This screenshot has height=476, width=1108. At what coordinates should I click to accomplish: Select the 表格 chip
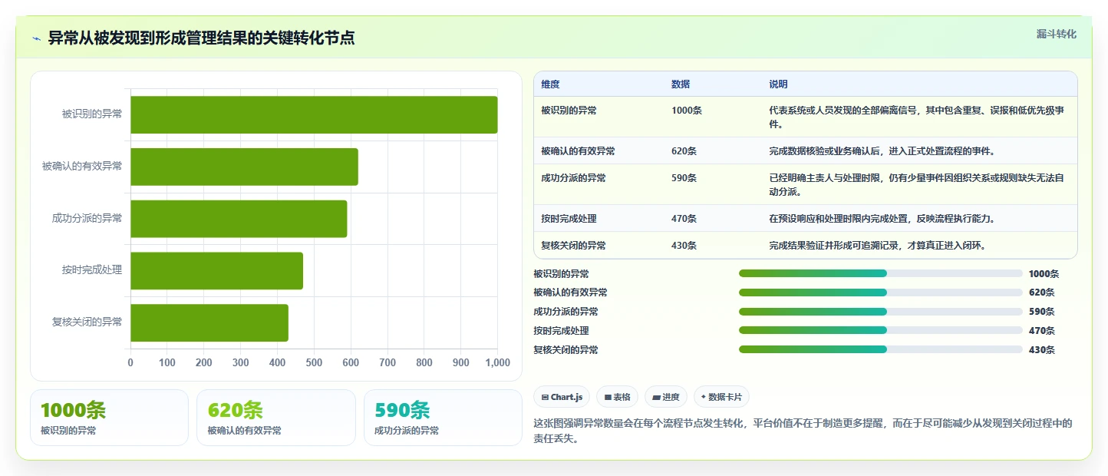click(x=617, y=397)
